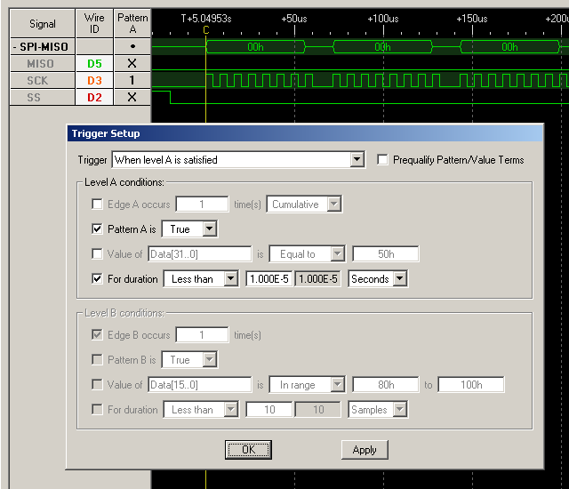The width and height of the screenshot is (569, 489).
Task: Open the Seconds units dropdown
Action: [399, 279]
